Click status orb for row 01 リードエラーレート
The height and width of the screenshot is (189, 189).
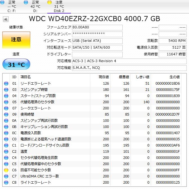[x=6, y=84]
